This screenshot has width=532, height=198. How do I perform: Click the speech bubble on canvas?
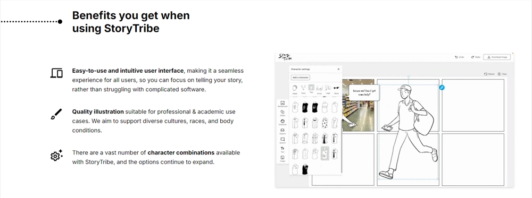[x=364, y=92]
